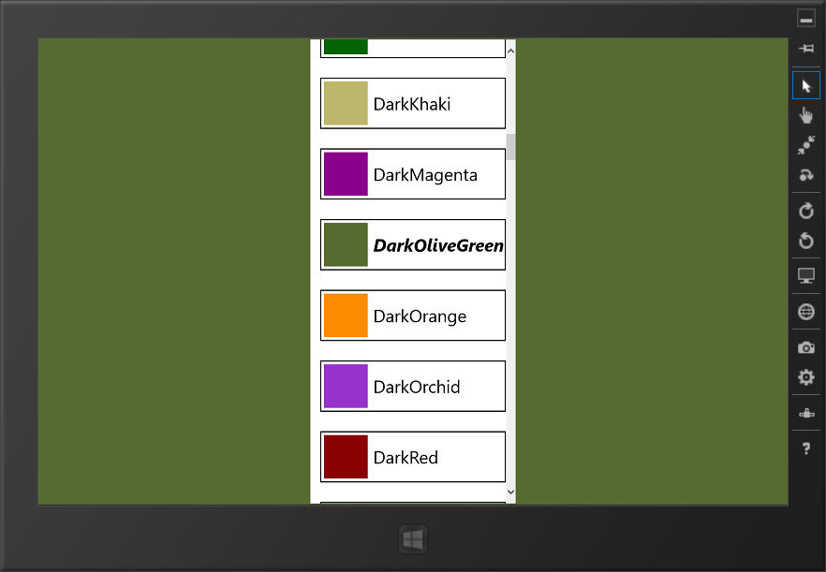Screen dimensions: 826x572
Task: Open simulator help question mark
Action: [806, 448]
